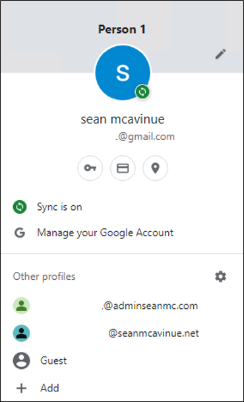Open payment methods card icon

coord(123,168)
